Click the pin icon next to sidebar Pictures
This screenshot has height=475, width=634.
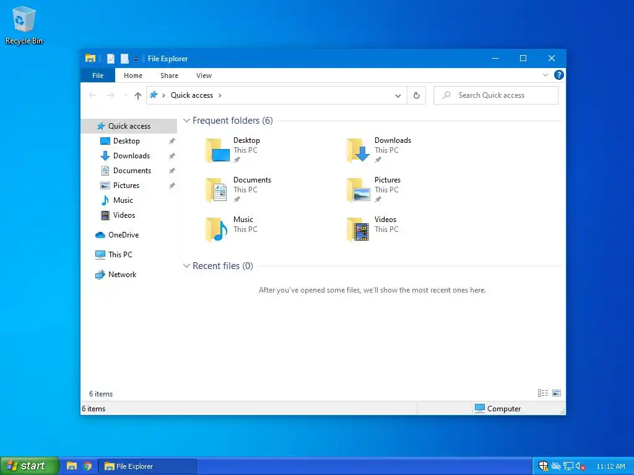click(172, 186)
